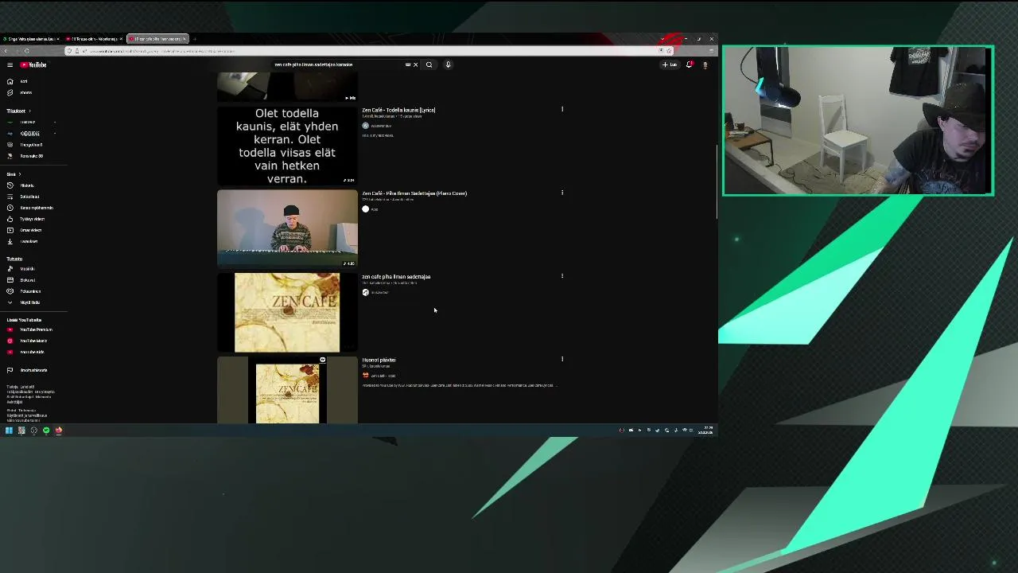
Task: Play the piano cover video thumbnail
Action: point(287,228)
